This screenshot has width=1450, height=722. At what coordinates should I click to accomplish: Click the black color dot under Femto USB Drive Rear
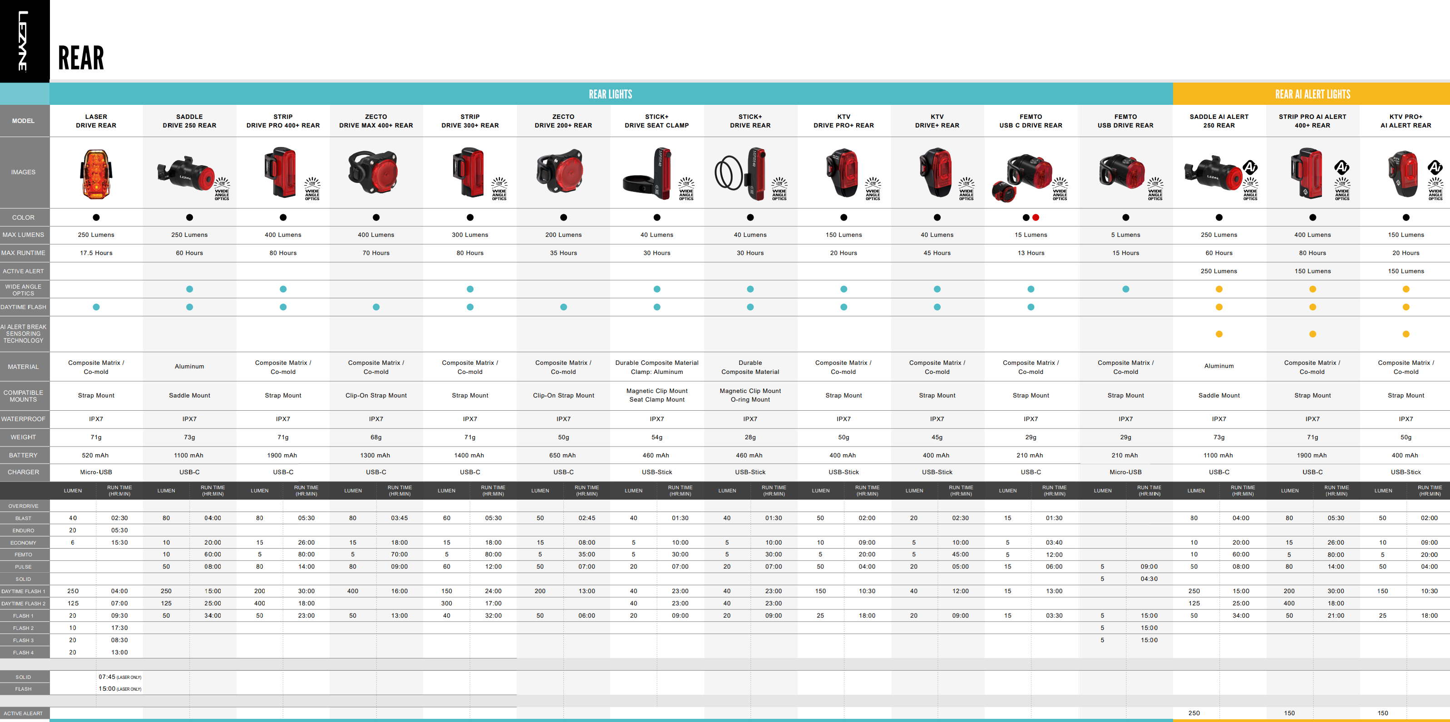point(1126,217)
